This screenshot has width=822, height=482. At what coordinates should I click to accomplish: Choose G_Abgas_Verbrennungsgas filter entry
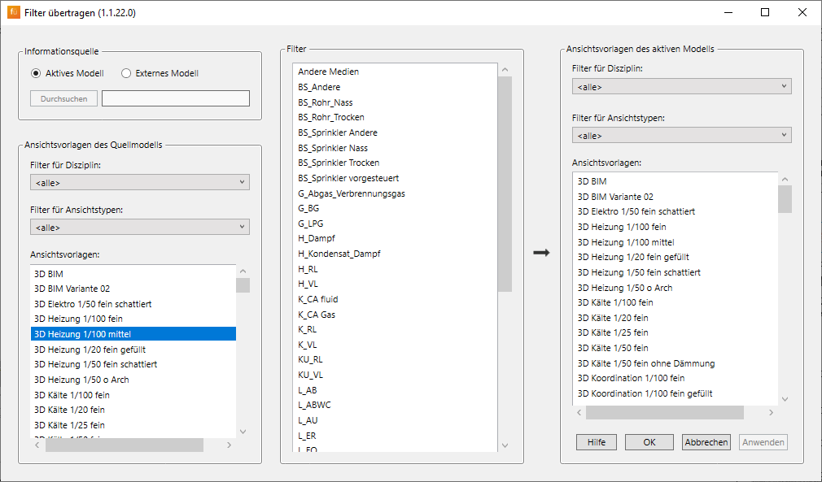pyautogui.click(x=352, y=193)
